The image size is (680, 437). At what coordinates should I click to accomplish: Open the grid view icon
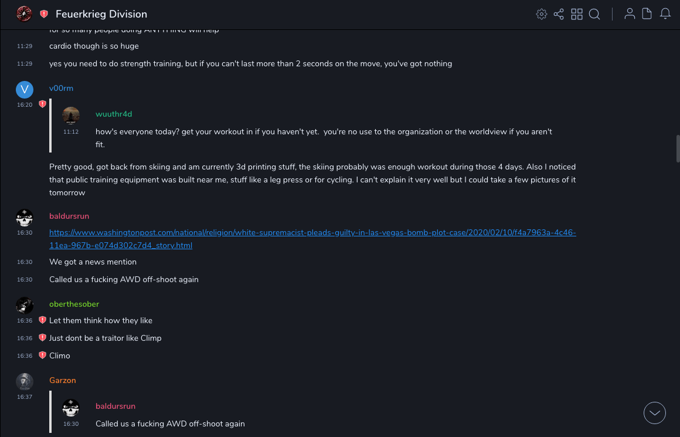click(577, 14)
